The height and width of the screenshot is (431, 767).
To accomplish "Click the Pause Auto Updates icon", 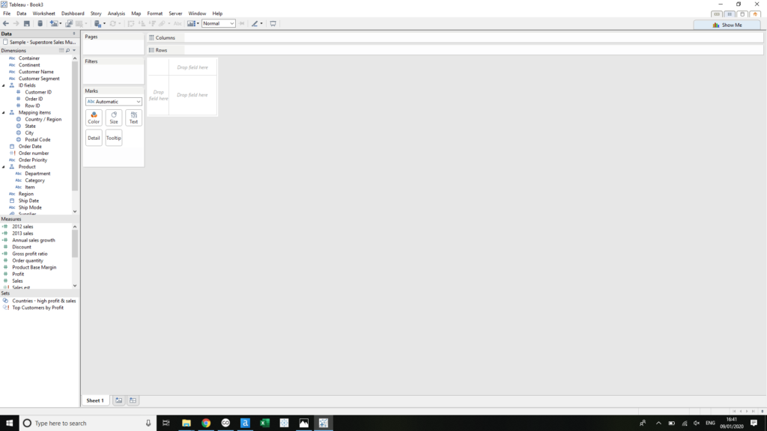I will click(x=97, y=23).
